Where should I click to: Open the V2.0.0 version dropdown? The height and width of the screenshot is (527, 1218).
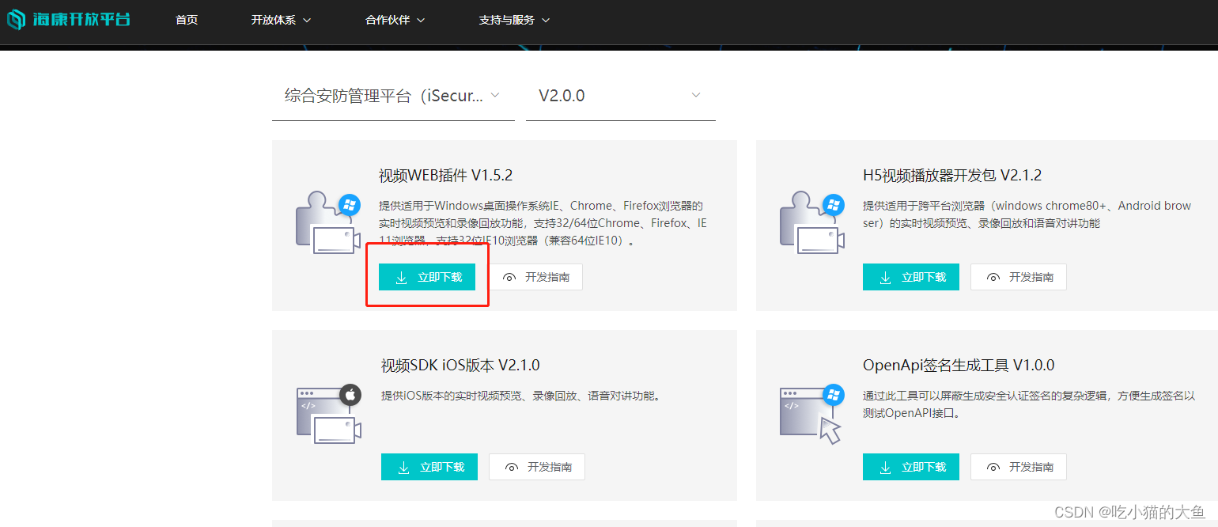621,96
